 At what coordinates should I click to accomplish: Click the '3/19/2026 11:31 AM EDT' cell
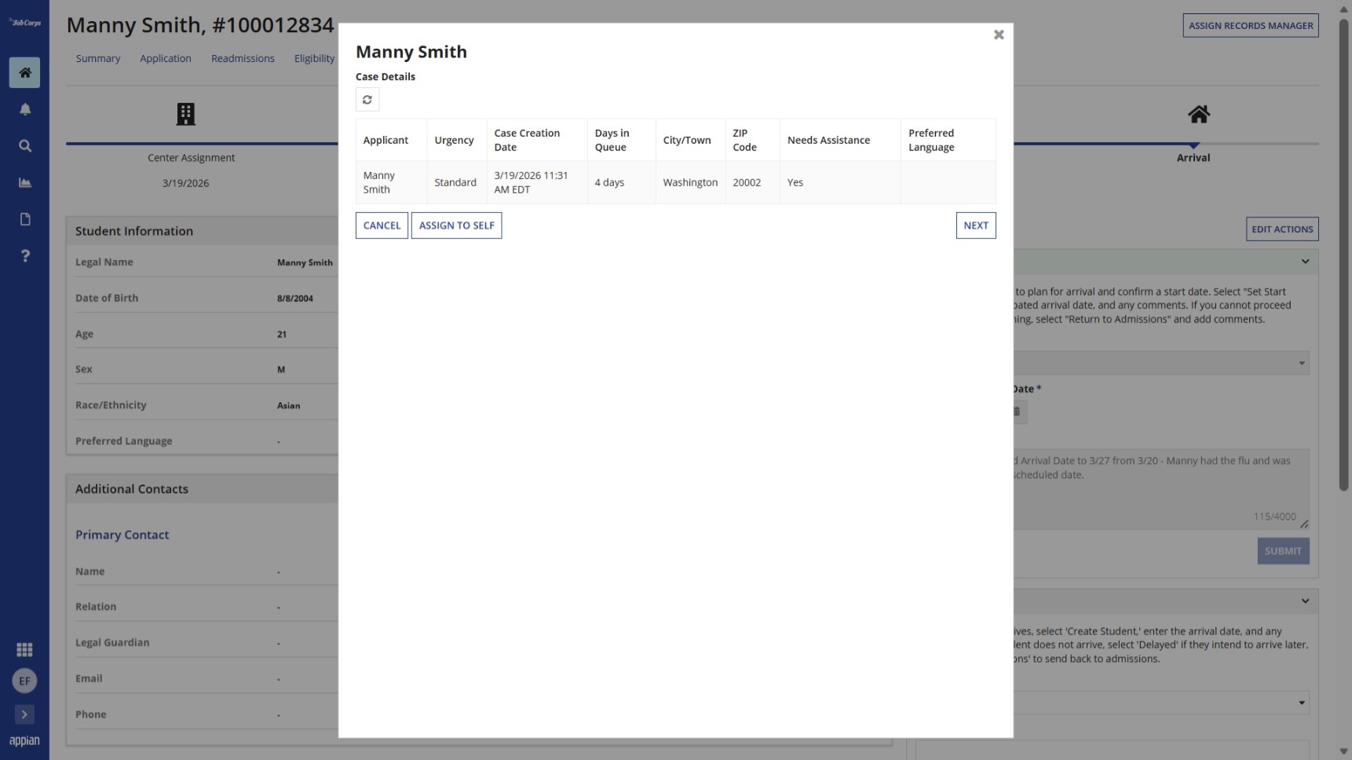[537, 182]
